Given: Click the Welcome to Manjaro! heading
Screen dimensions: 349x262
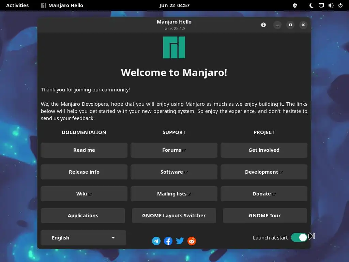Looking at the screenshot, I should (x=174, y=73).
